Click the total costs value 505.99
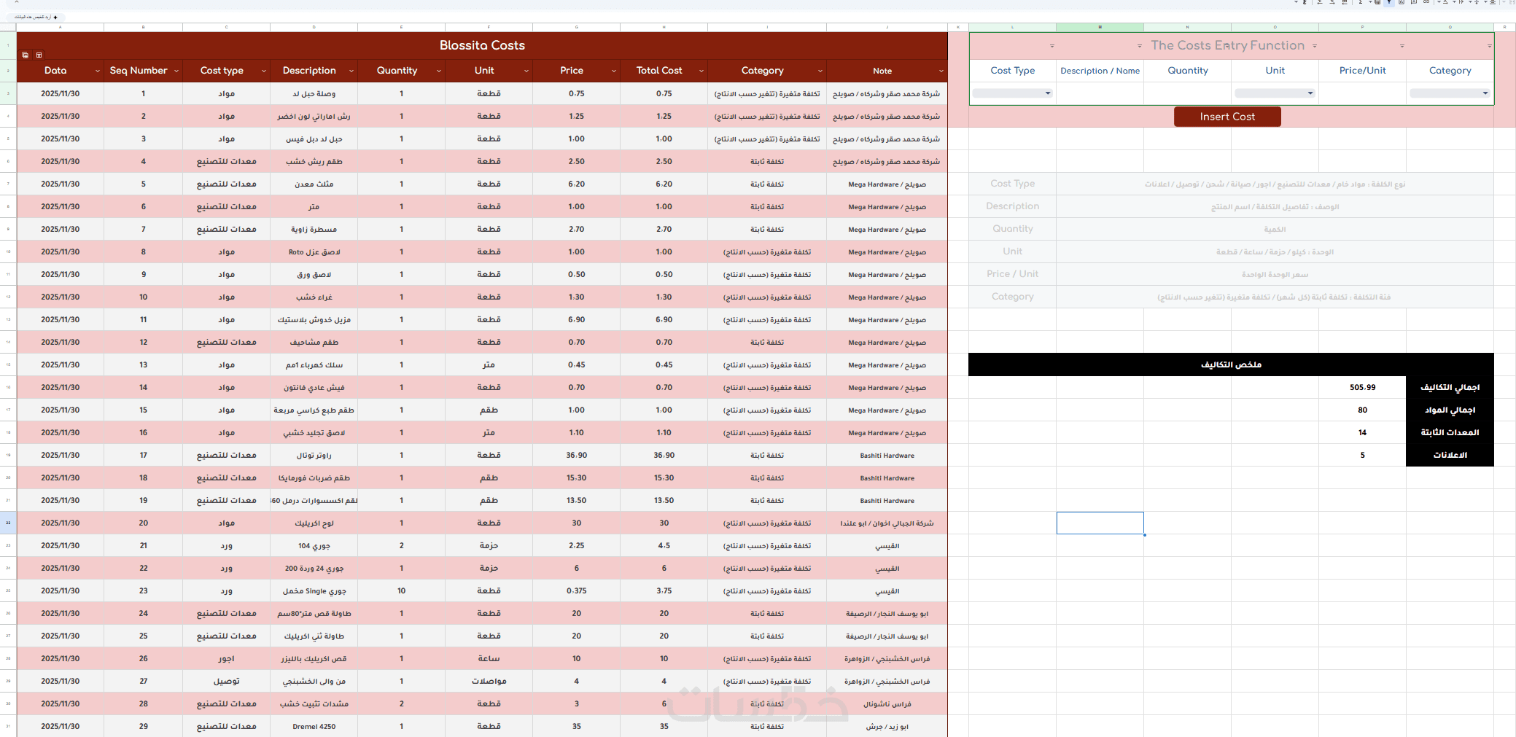 (x=1362, y=387)
